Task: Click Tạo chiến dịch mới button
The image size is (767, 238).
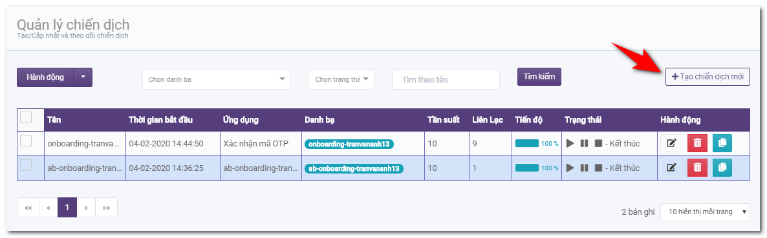Action: pos(708,77)
